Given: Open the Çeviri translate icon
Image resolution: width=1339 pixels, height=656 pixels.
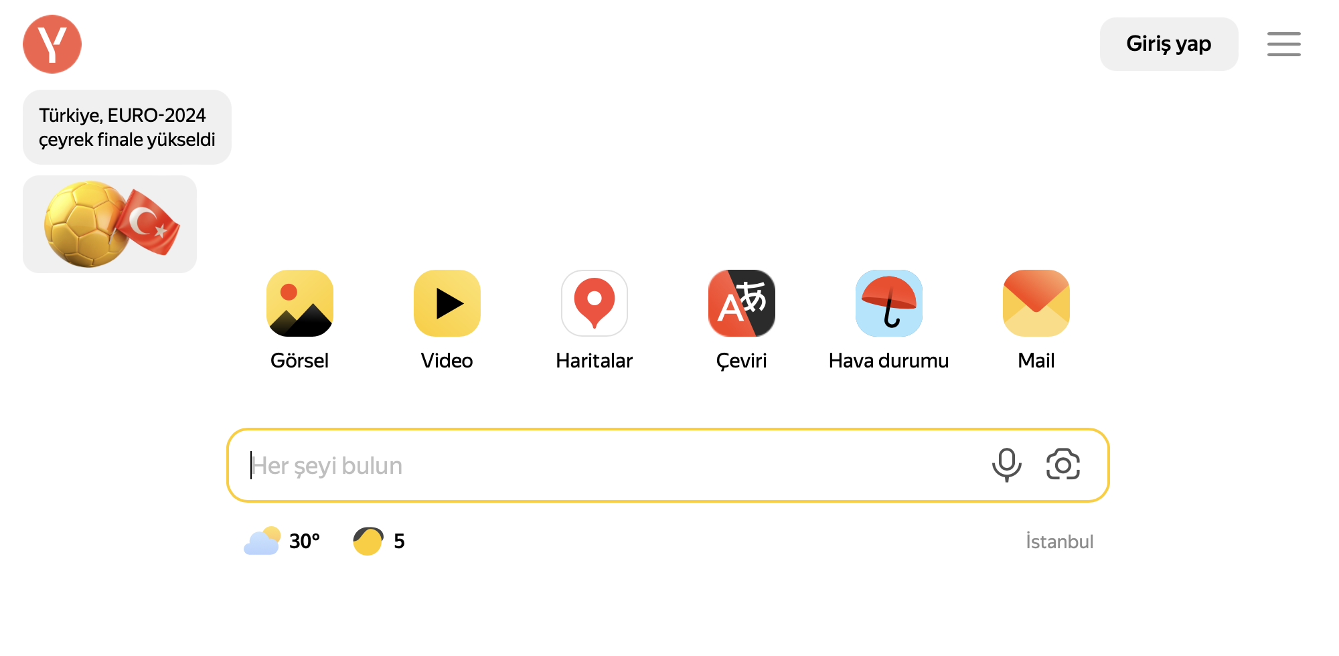Looking at the screenshot, I should coord(742,303).
